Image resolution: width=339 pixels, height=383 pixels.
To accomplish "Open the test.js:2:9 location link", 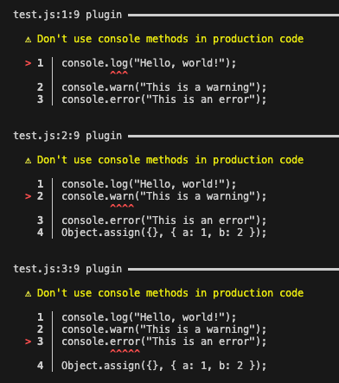I will [47, 136].
